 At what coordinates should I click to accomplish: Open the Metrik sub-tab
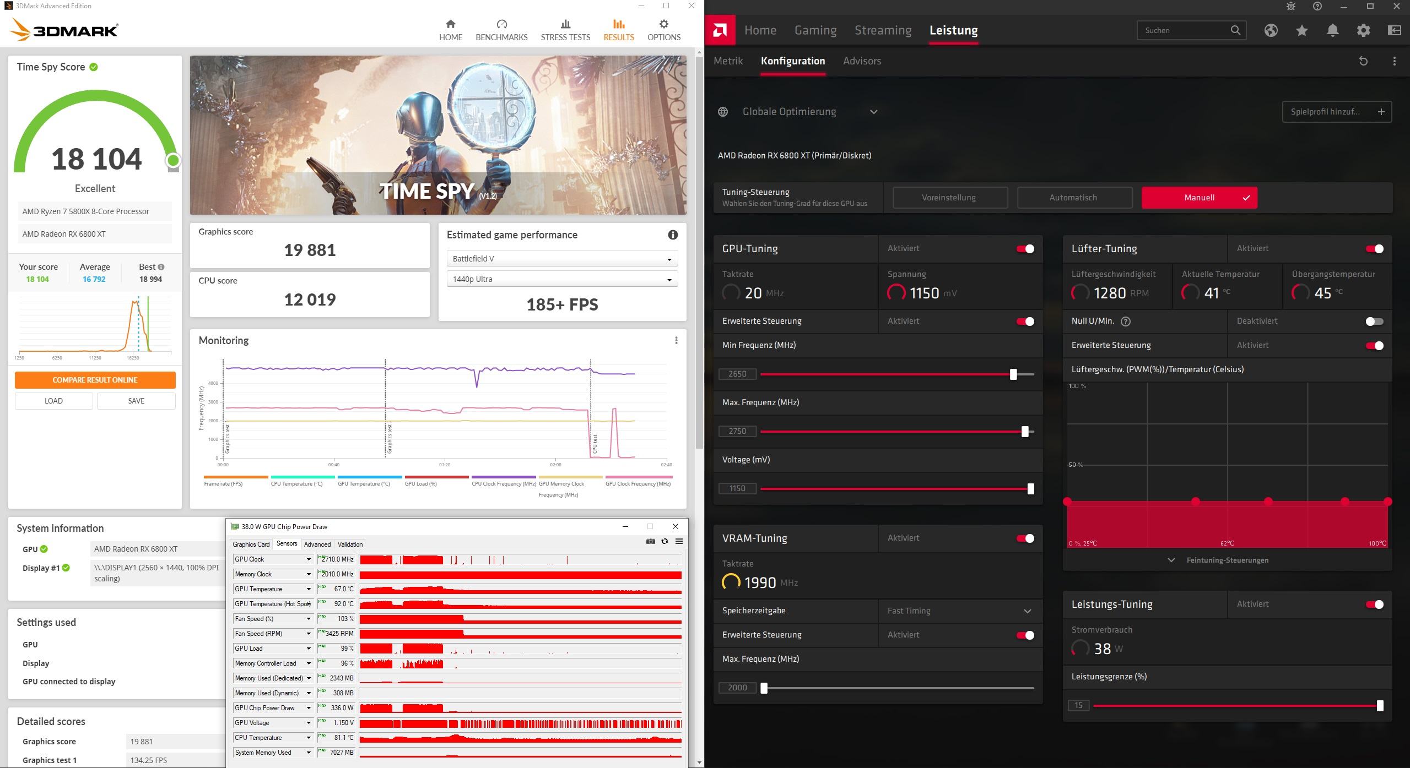coord(728,61)
